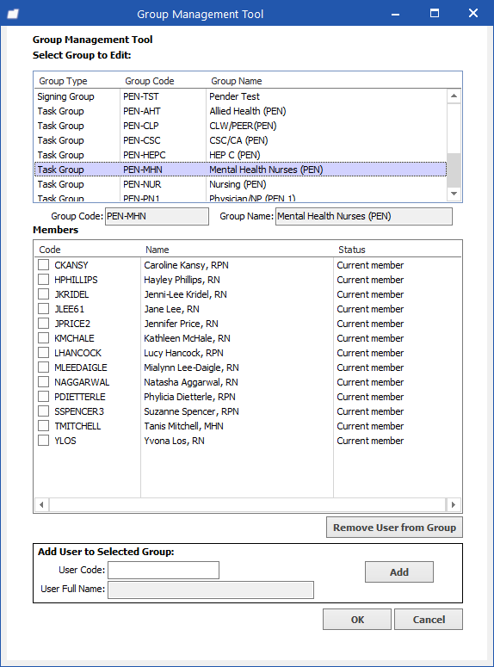Viewport: 494px width, 667px height.
Task: Select member name Kathleen McHale, RN
Action: click(187, 338)
